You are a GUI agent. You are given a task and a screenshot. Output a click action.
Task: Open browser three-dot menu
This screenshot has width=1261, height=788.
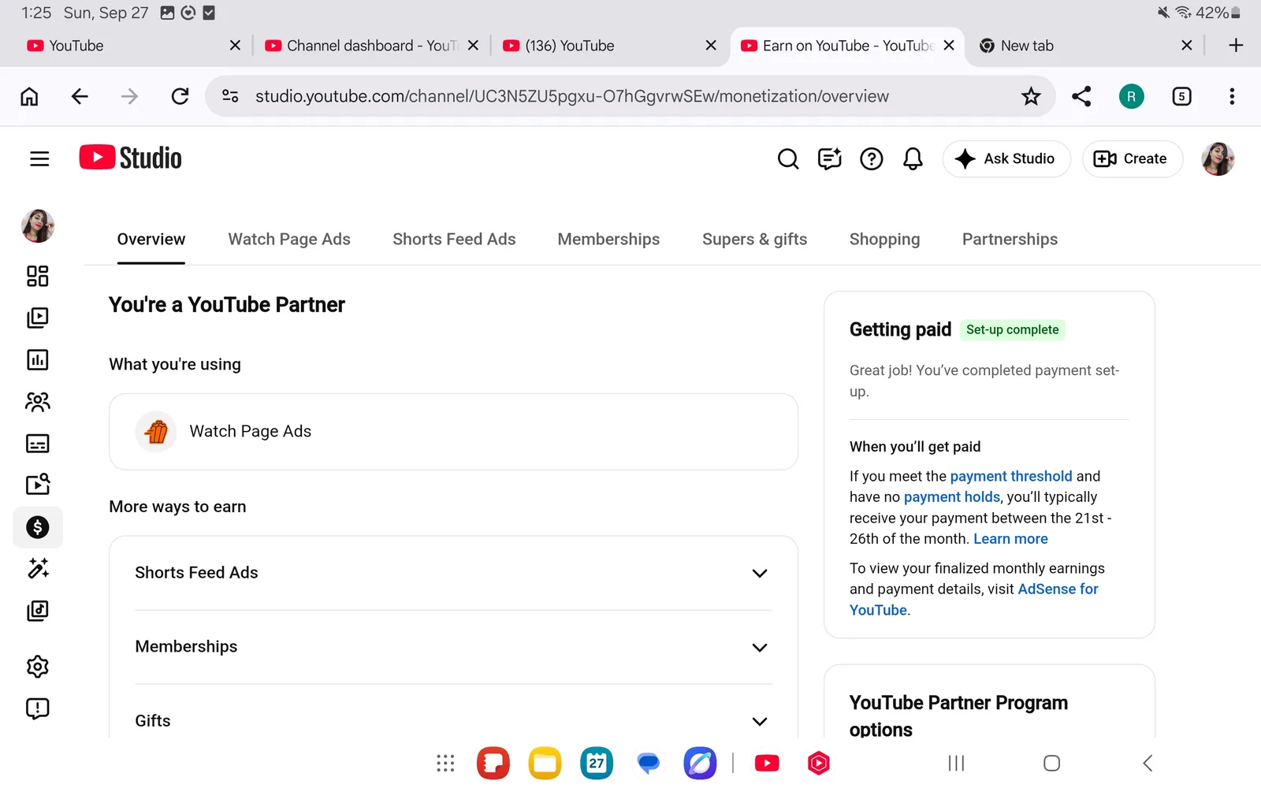(x=1232, y=96)
